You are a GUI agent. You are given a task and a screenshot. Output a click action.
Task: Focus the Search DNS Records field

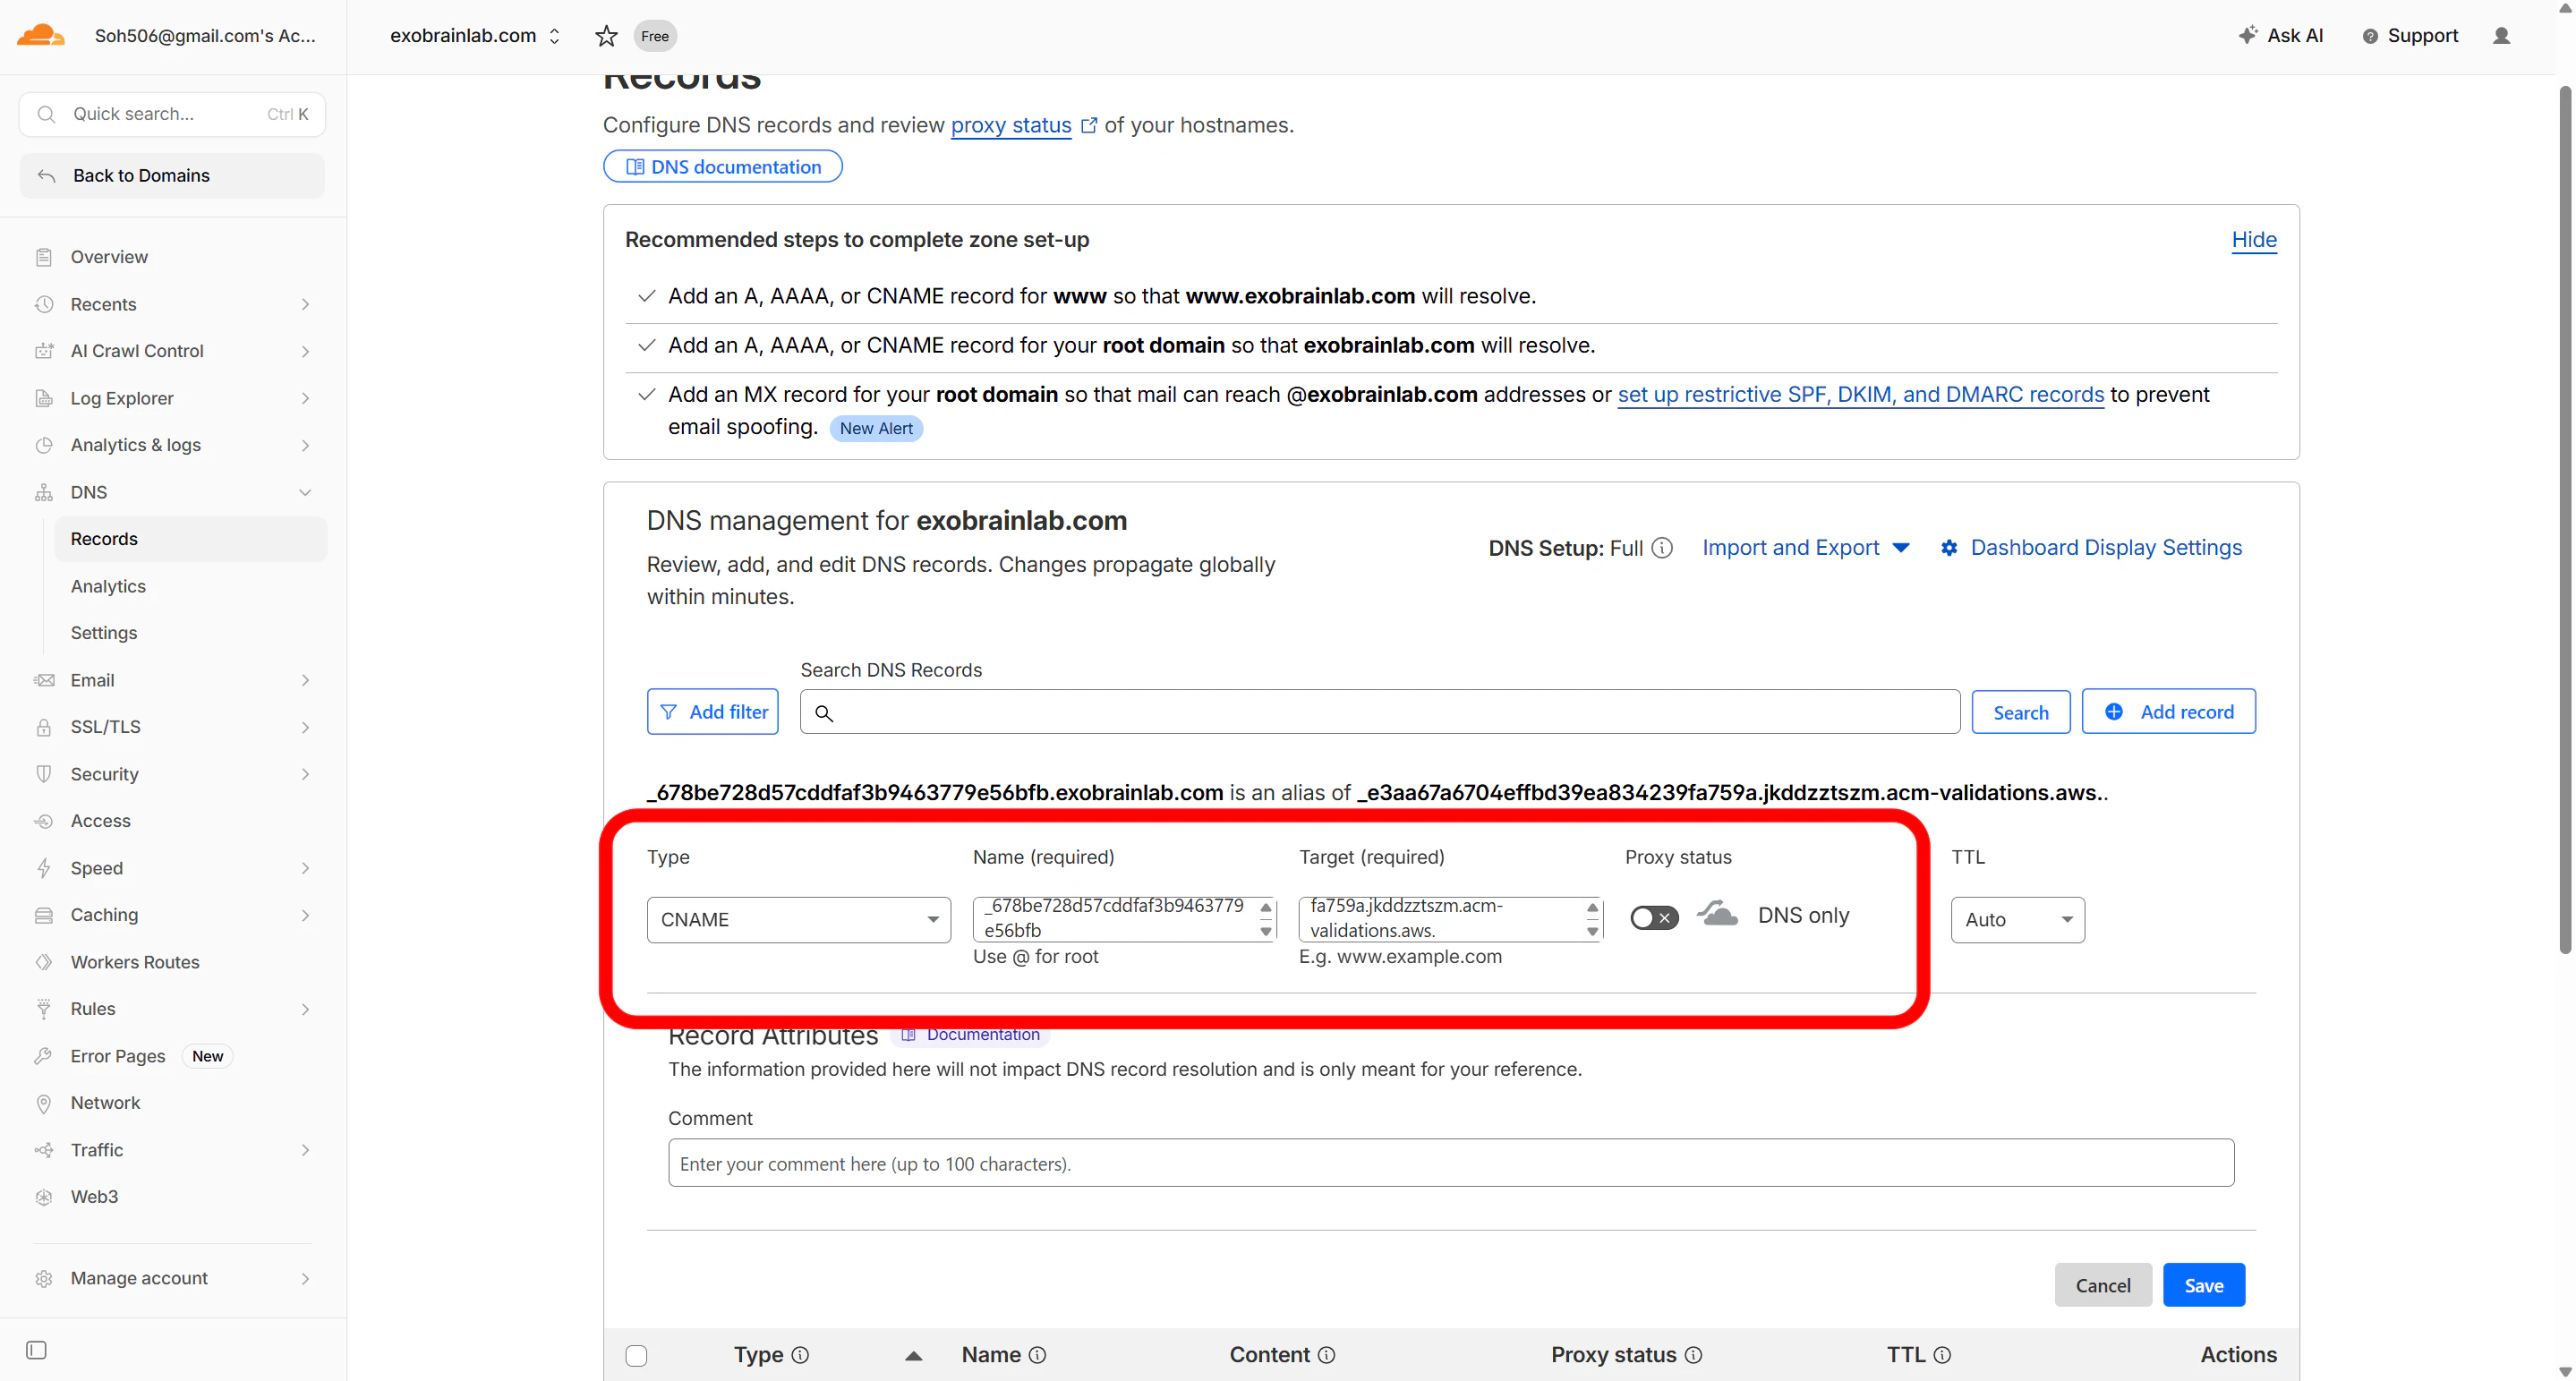1379,712
